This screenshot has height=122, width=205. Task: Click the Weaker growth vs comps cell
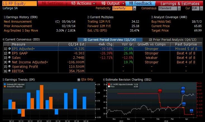(152, 58)
